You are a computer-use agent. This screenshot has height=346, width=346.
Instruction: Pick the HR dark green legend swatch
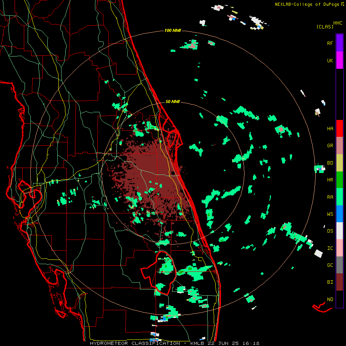(x=339, y=180)
